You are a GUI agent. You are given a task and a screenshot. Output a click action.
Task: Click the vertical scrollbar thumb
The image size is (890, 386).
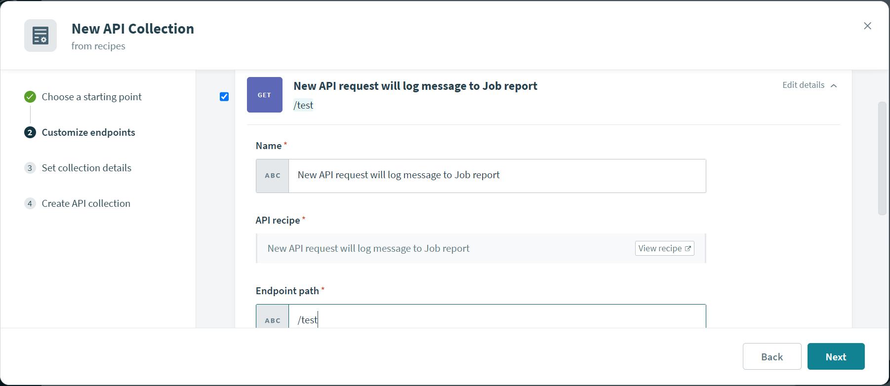[x=882, y=158]
